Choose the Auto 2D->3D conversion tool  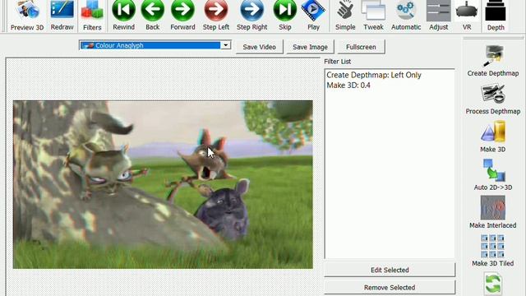(x=493, y=175)
